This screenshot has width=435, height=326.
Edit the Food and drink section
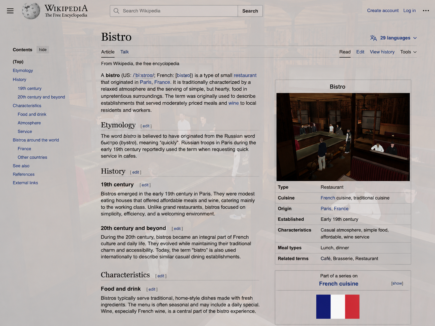(x=152, y=289)
